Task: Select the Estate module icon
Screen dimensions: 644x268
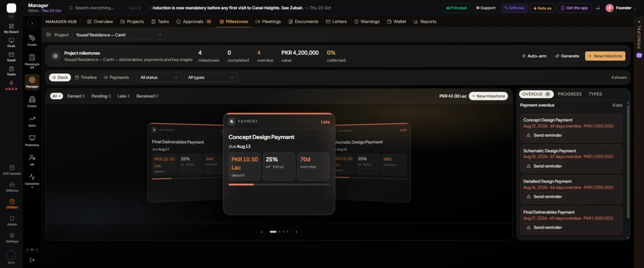Action: point(32,101)
